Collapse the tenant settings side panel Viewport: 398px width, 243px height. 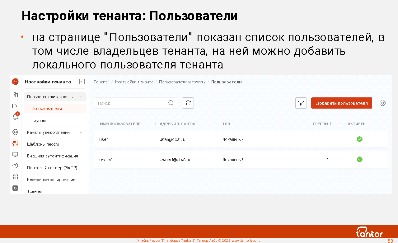point(82,82)
